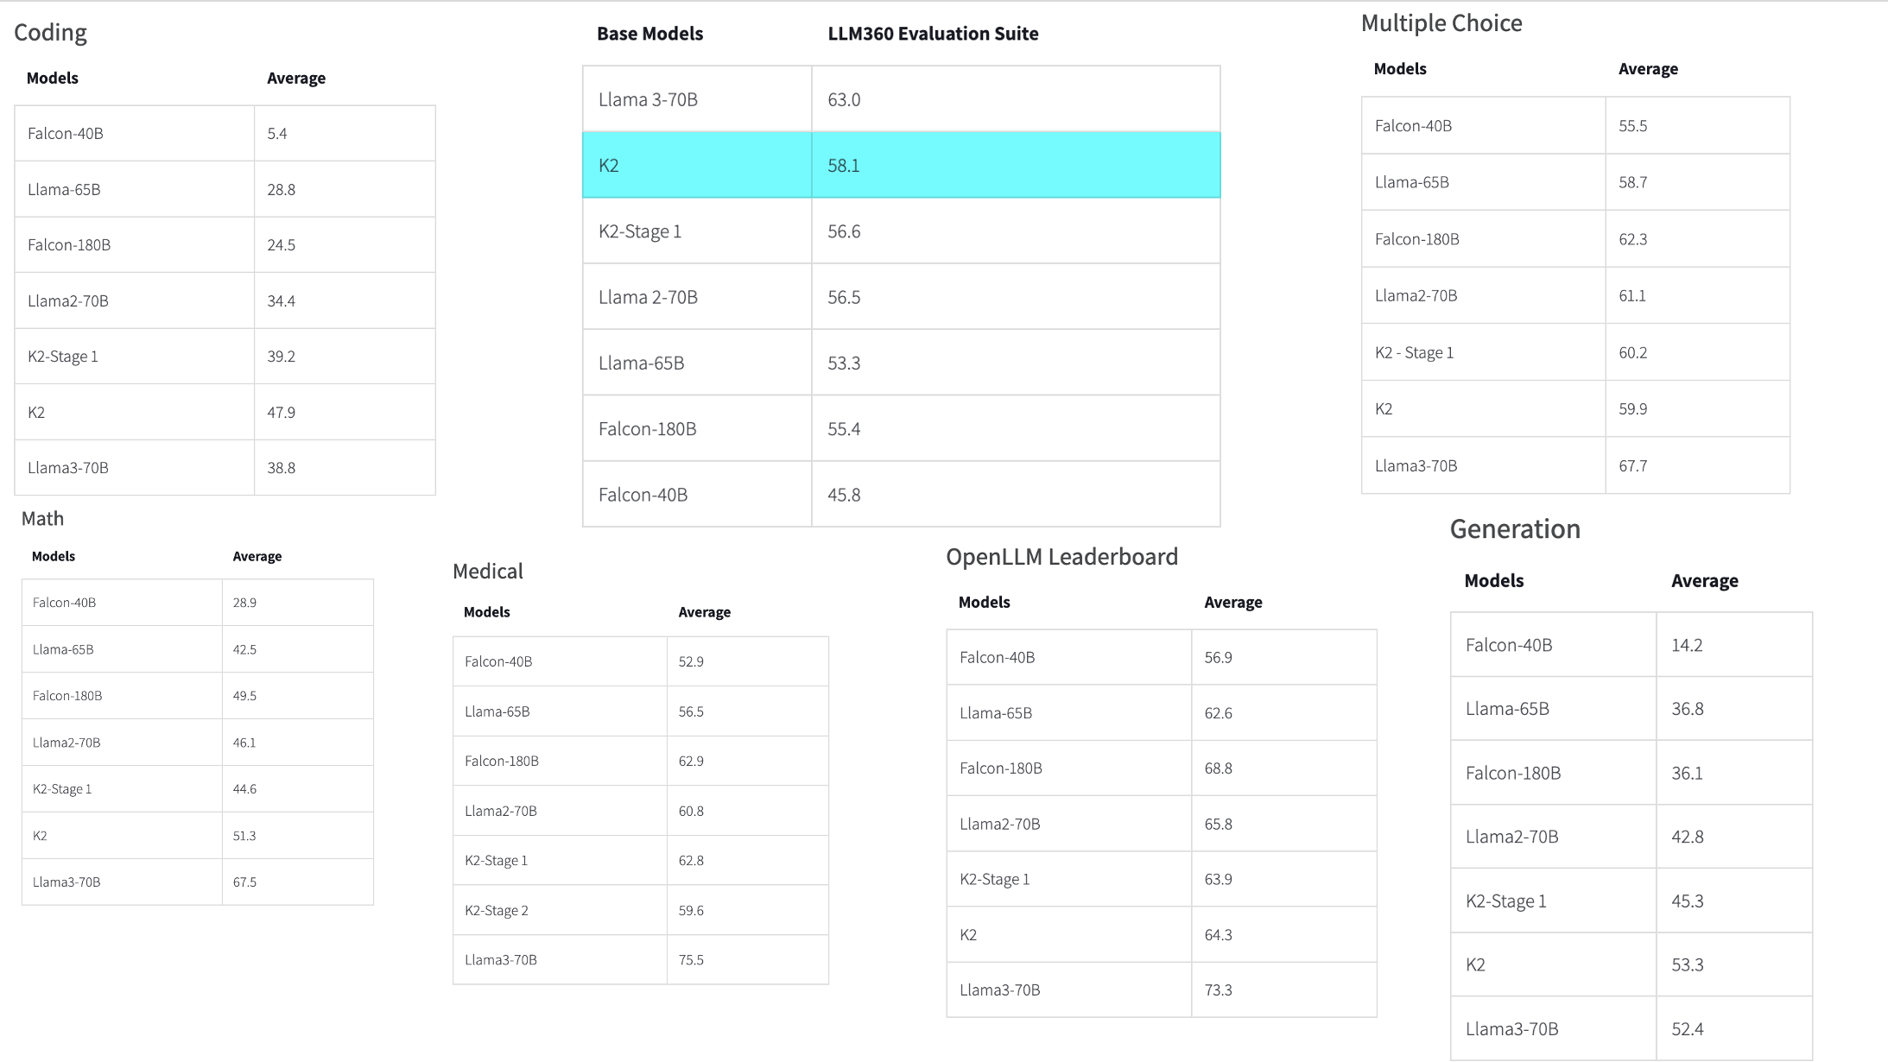Select 59.9 in Multiple Choice table
This screenshot has height=1062, width=1888.
(x=1633, y=408)
